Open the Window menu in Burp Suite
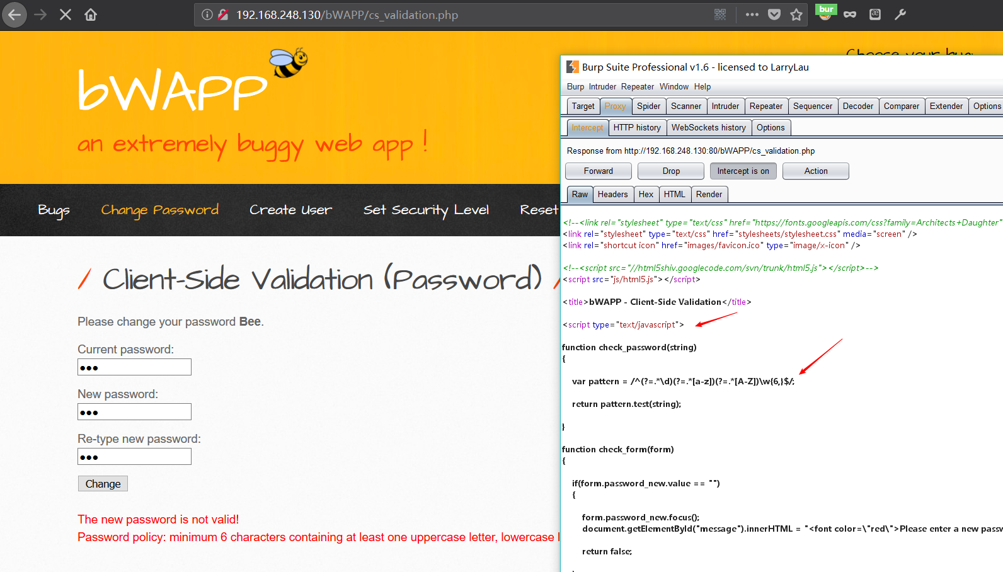The height and width of the screenshot is (572, 1003). coord(674,87)
